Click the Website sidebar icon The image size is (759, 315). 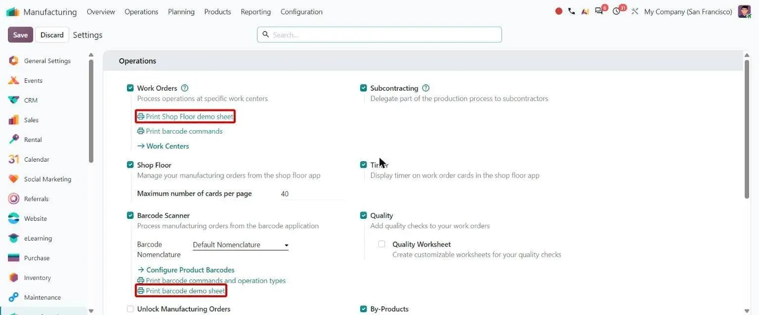point(14,218)
